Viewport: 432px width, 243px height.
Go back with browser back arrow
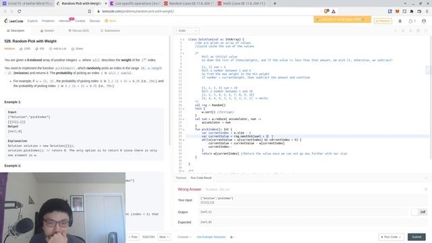pyautogui.click(x=5, y=11)
